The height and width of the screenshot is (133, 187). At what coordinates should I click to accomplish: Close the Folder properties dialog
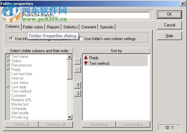(x=183, y=4)
